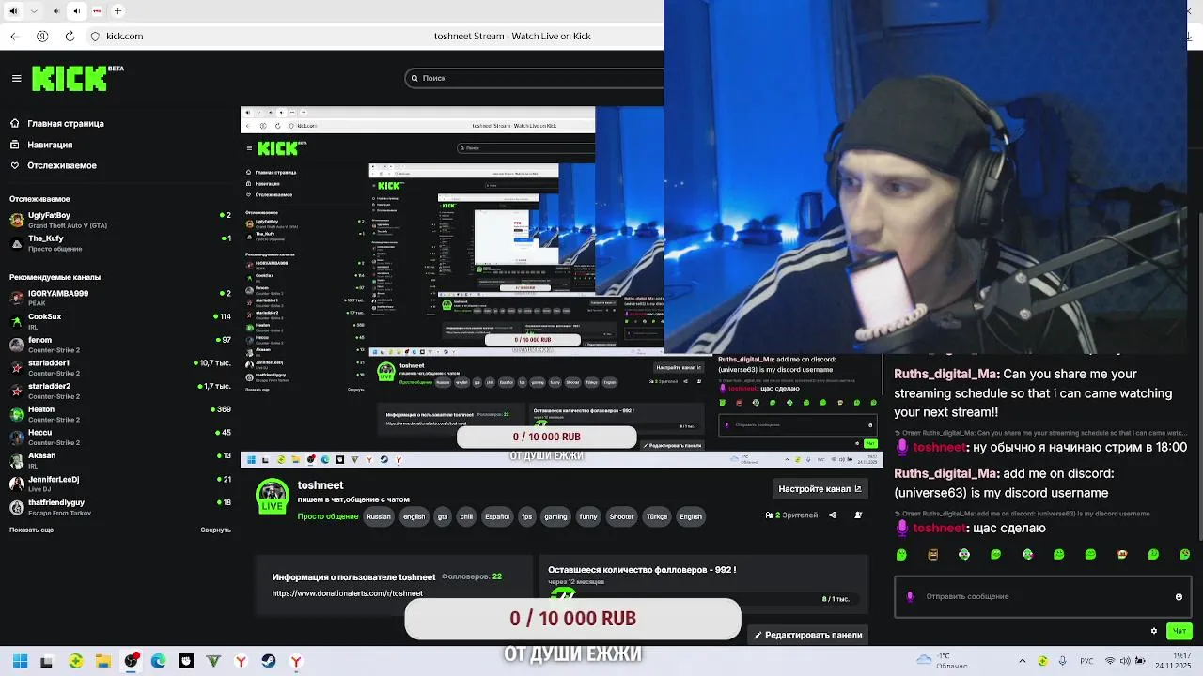The height and width of the screenshot is (676, 1203).
Task: Open File Explorer from the taskbar
Action: pos(103,661)
